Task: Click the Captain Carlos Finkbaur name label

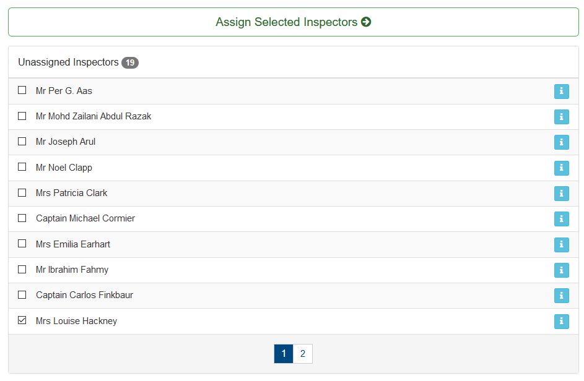Action: 85,295
